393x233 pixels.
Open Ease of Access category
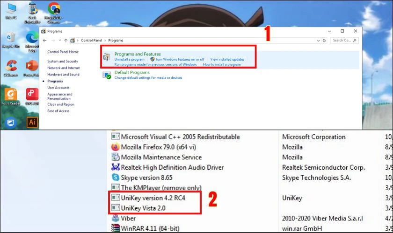[58, 111]
